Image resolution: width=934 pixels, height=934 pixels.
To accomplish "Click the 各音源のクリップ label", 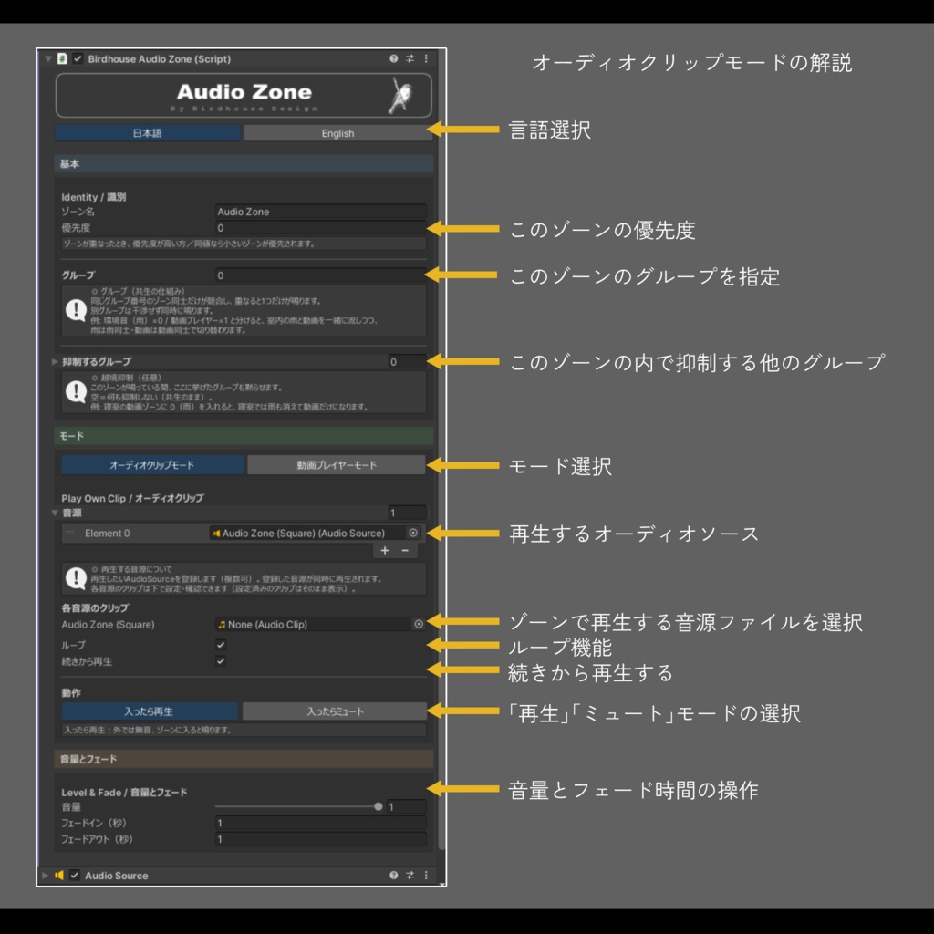I will click(x=95, y=608).
